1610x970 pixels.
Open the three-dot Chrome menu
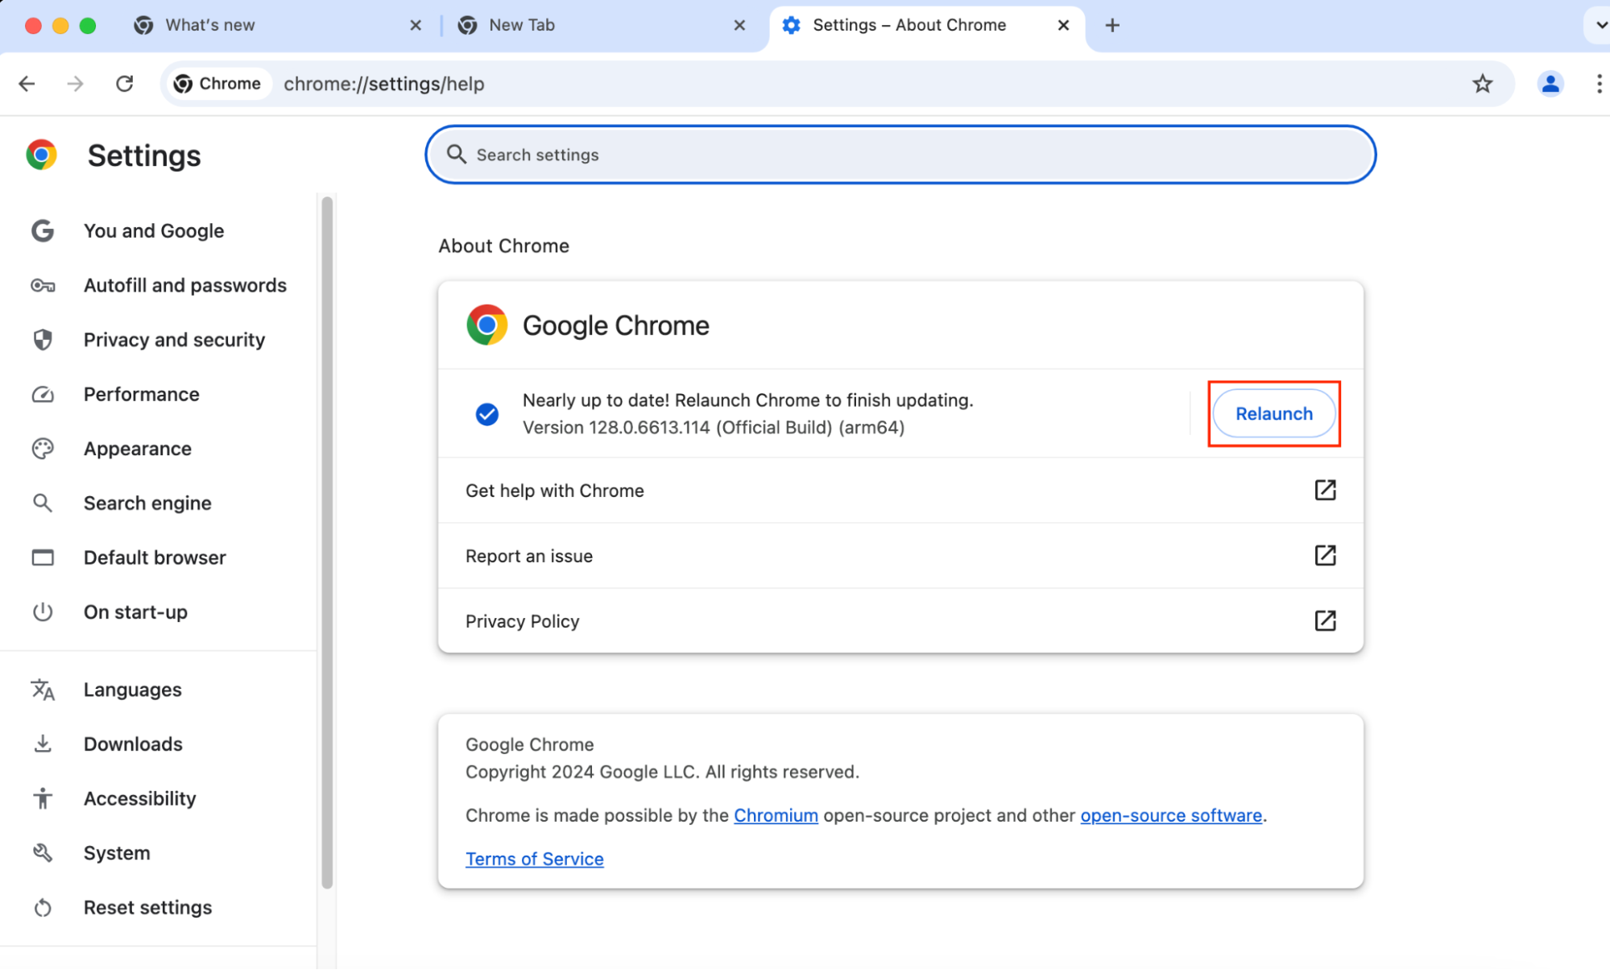coord(1600,84)
